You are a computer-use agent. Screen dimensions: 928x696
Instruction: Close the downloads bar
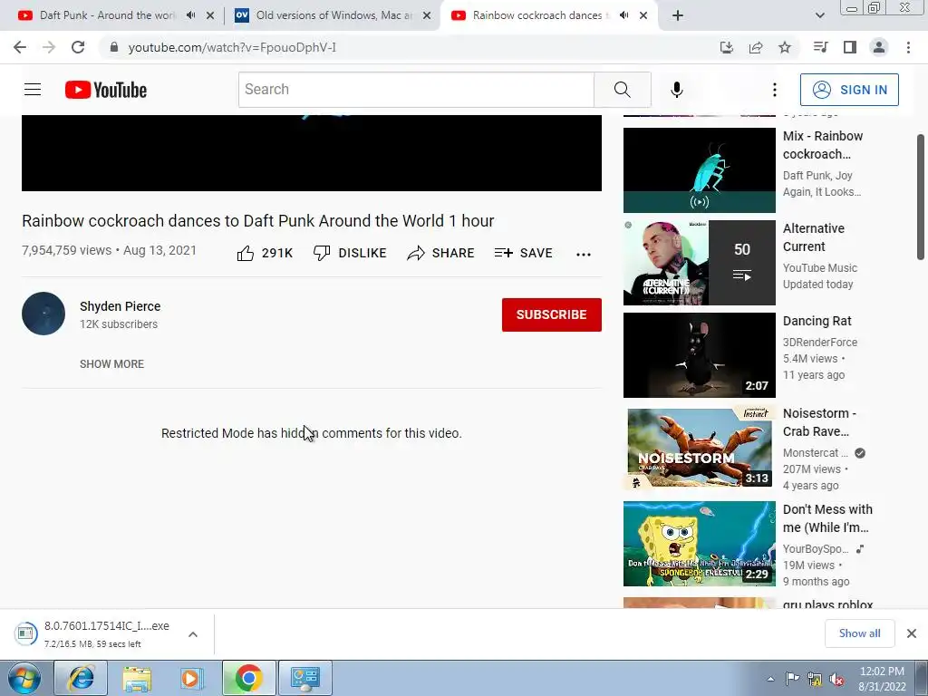912,633
